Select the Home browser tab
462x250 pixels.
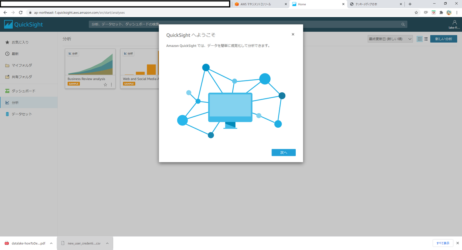pyautogui.click(x=318, y=4)
